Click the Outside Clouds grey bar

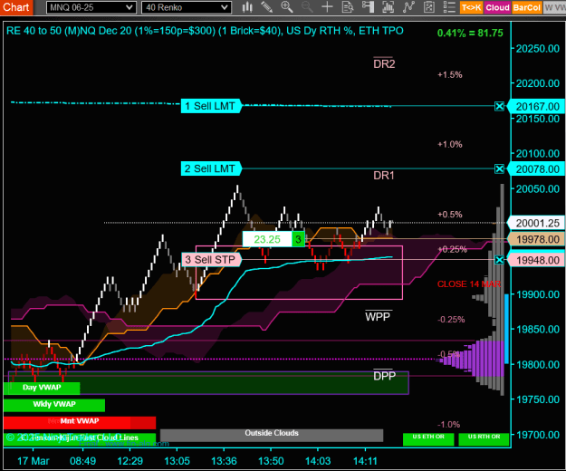pyautogui.click(x=272, y=434)
